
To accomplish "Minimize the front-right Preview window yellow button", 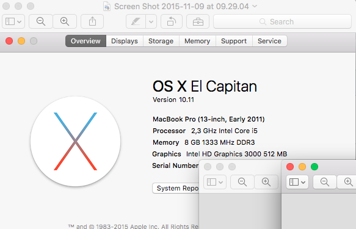I will [x=302, y=167].
